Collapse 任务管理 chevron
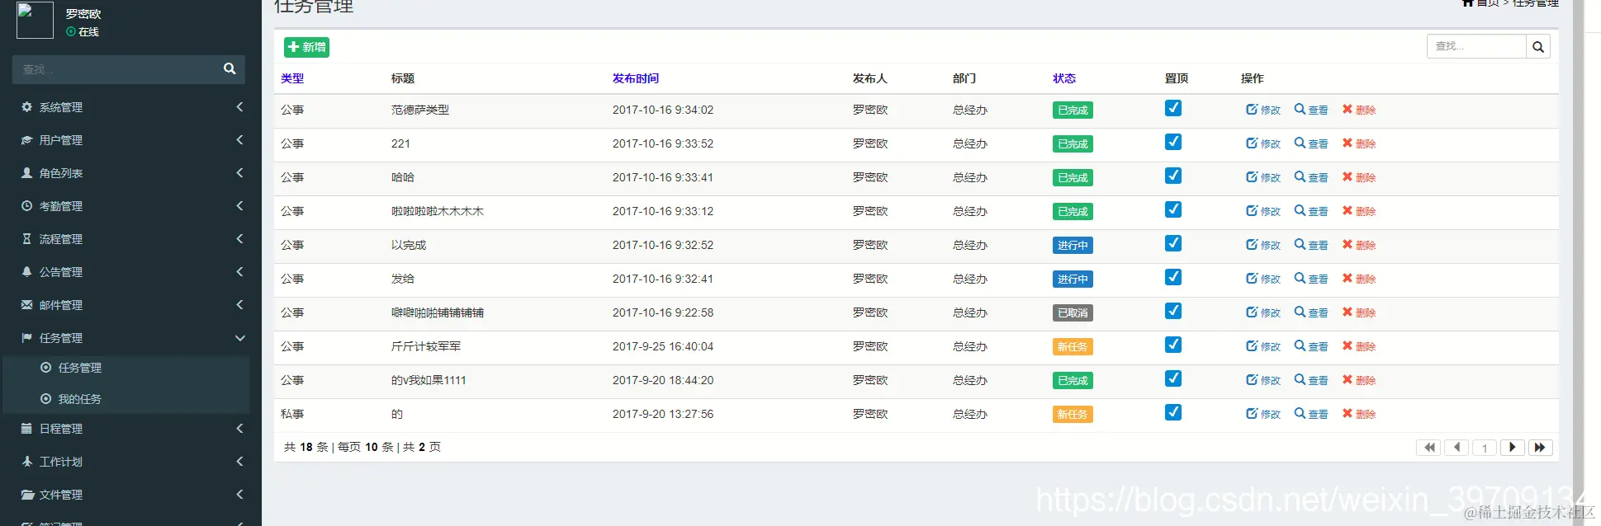Image resolution: width=1601 pixels, height=526 pixels. pos(240,338)
